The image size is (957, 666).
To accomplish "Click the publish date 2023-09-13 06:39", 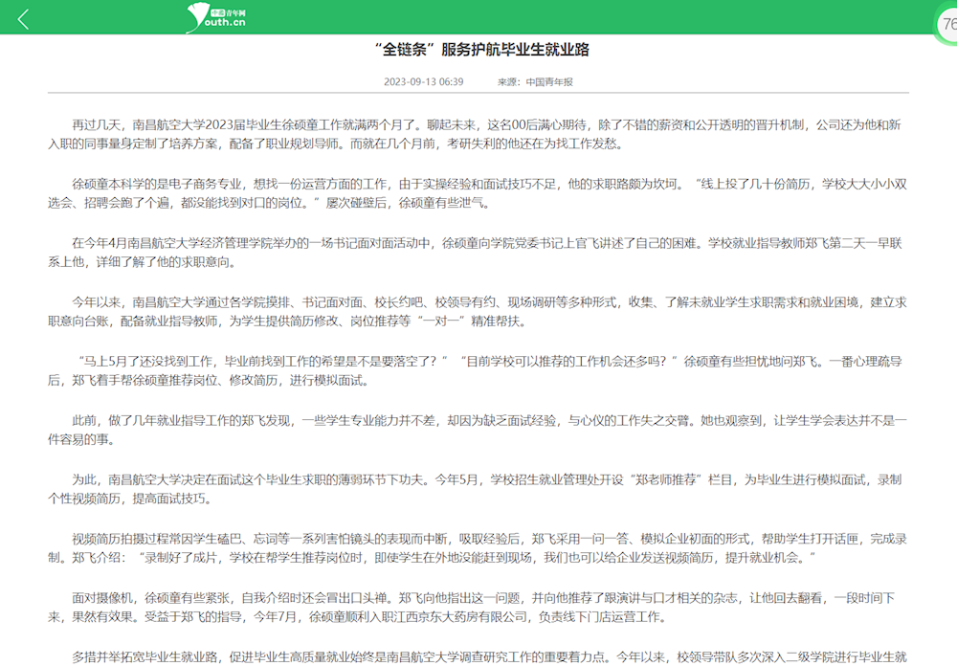I will tap(425, 82).
